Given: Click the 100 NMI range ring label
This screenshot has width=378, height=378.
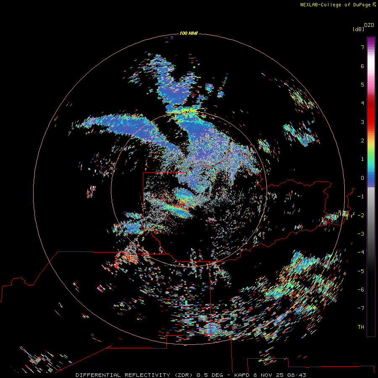Looking at the screenshot, I should click(x=189, y=33).
